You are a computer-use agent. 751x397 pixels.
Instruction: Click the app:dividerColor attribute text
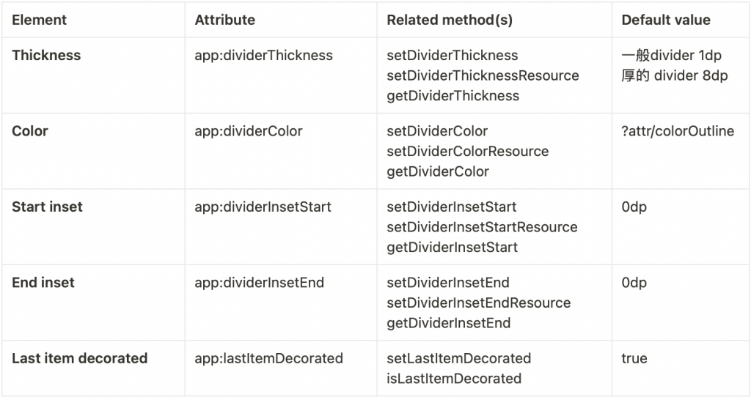coord(248,131)
